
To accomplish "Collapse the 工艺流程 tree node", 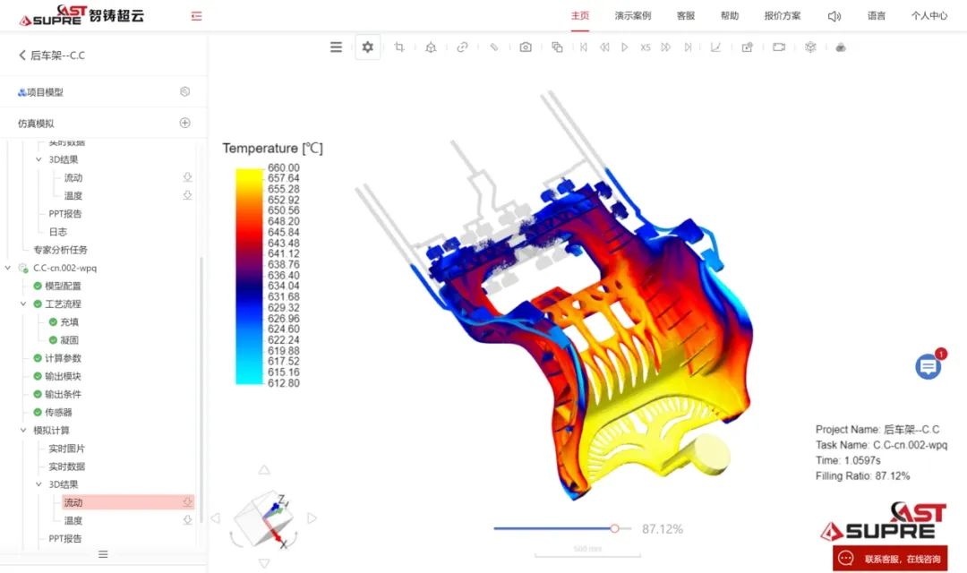I will click(x=24, y=304).
